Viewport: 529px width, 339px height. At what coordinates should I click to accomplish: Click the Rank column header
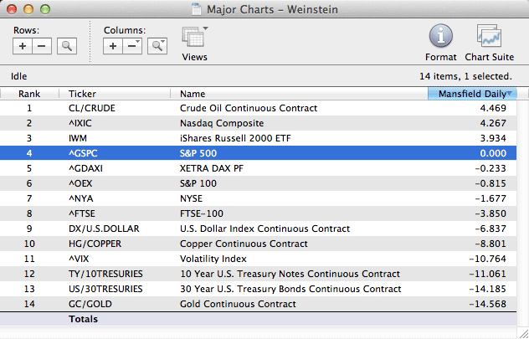[29, 94]
